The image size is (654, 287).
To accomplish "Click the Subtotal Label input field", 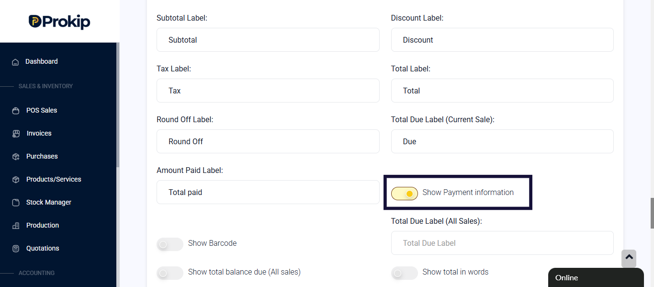I will pos(268,40).
